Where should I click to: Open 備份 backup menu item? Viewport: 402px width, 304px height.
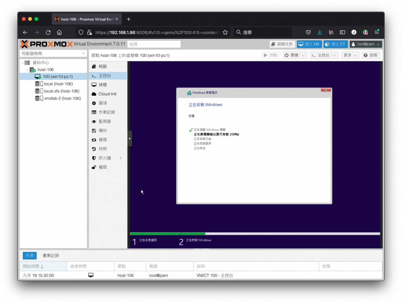click(x=108, y=130)
